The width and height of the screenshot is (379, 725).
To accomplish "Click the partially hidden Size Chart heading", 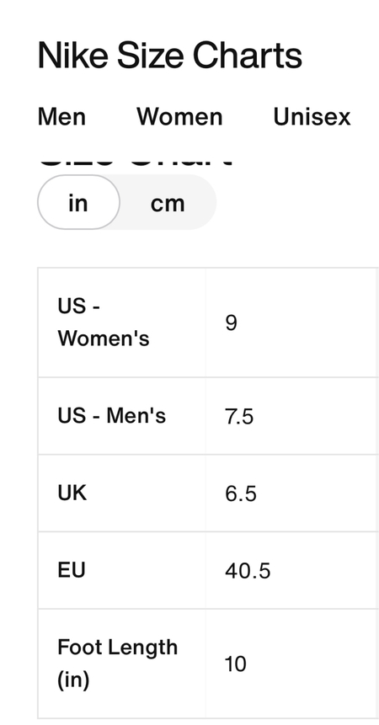I will pos(136,163).
